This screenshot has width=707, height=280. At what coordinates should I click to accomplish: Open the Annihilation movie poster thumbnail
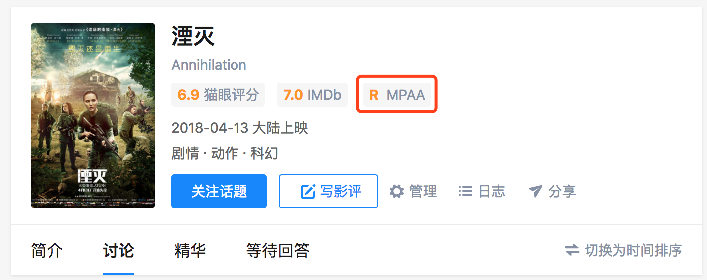click(x=93, y=116)
